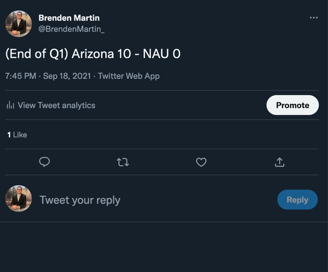Open the Brenden Martin display name link
The height and width of the screenshot is (272, 328).
69,18
